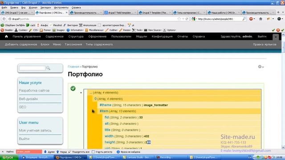Open Содержимое admin menu

(54, 36)
